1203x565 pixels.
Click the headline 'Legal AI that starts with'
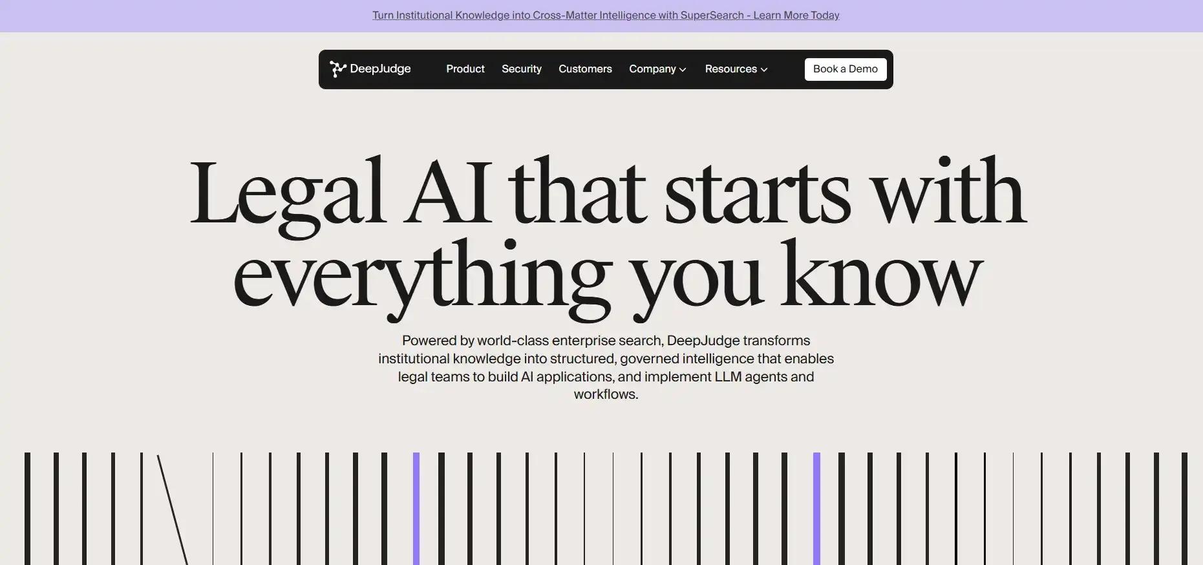click(x=608, y=192)
